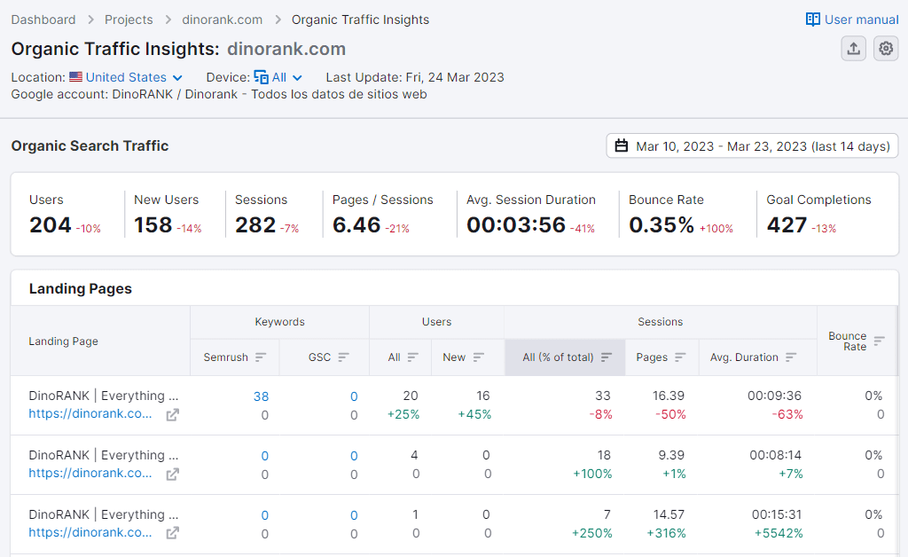This screenshot has height=557, width=908.
Task: Click the Sessions metric value 282
Action: click(255, 224)
